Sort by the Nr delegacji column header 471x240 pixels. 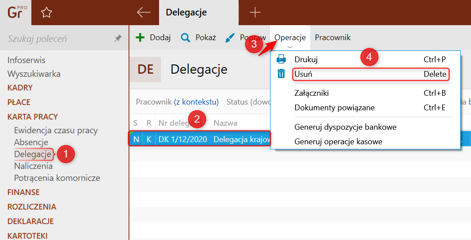click(182, 123)
